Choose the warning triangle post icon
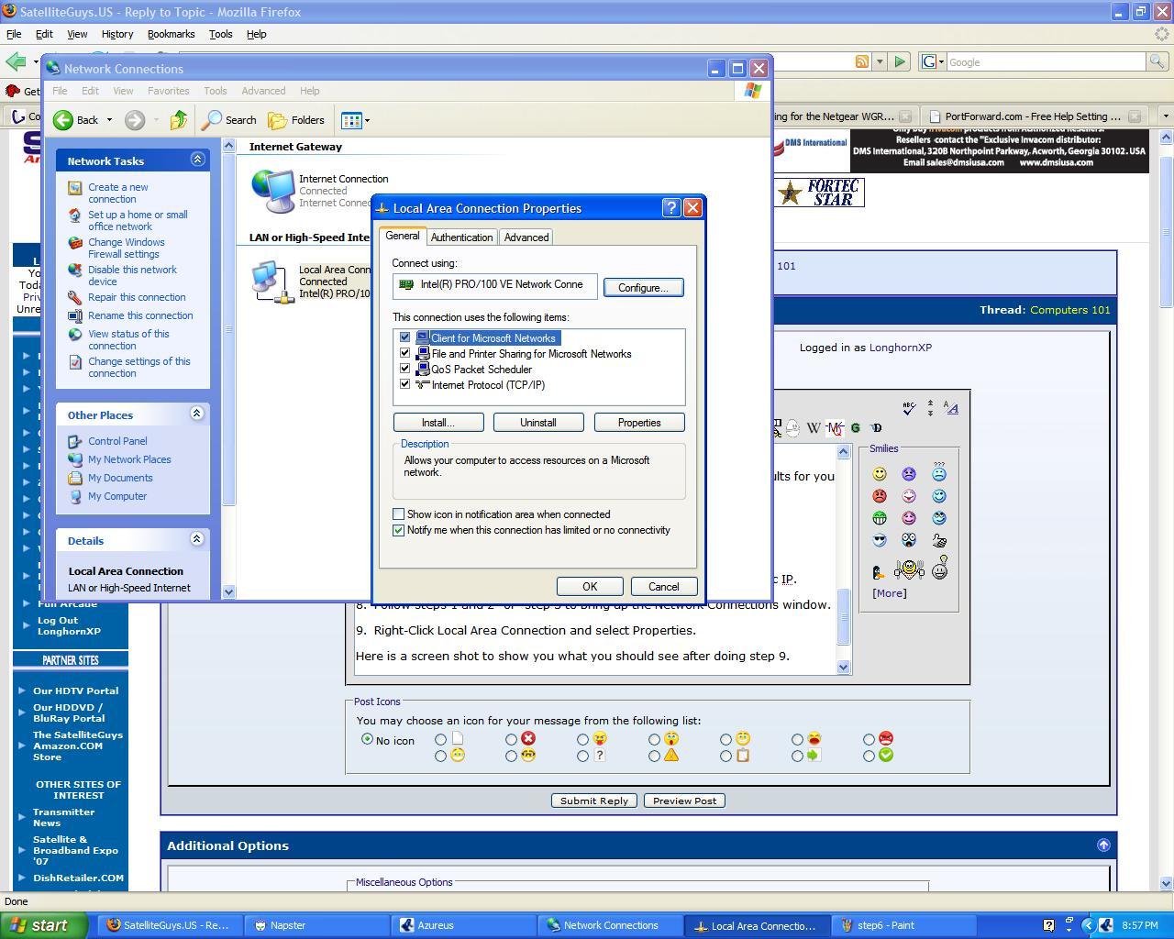The width and height of the screenshot is (1174, 939). (x=654, y=757)
